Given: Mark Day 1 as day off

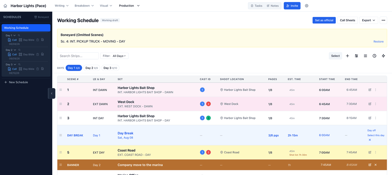Looking at the screenshot, I should click(371, 130).
